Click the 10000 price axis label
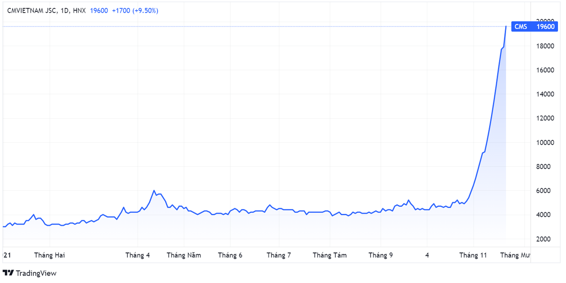The width and height of the screenshot is (566, 283). pos(546,143)
